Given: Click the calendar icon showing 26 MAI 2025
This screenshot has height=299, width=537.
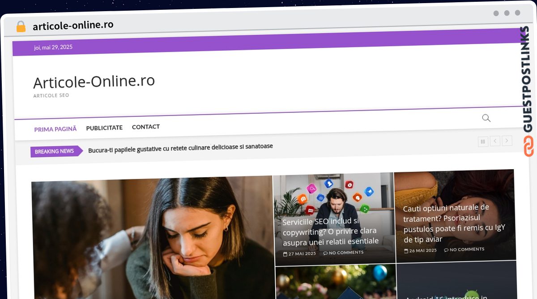Looking at the screenshot, I should [x=406, y=250].
